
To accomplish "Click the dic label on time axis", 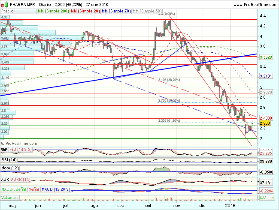I will 202,206.
